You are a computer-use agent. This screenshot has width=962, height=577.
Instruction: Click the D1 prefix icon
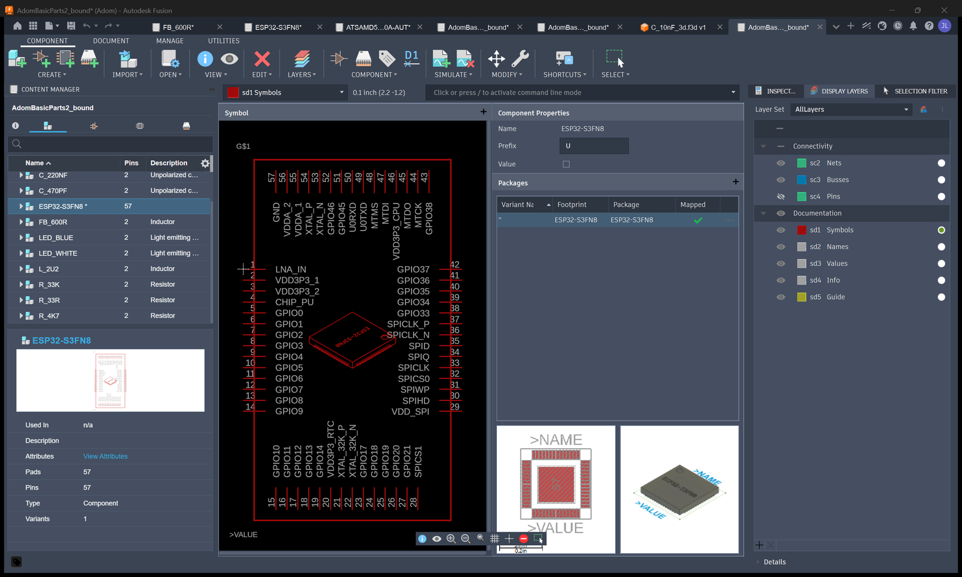[x=412, y=59]
